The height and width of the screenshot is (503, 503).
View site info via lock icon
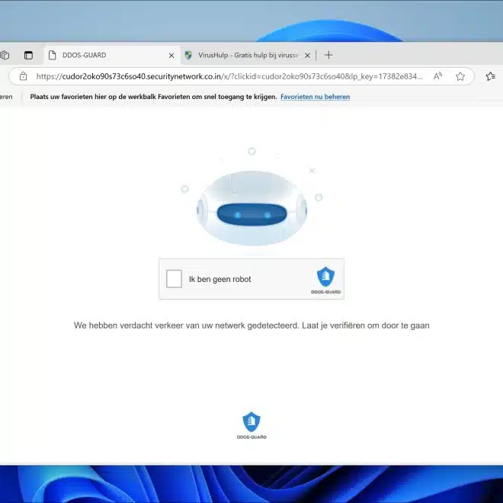[23, 76]
